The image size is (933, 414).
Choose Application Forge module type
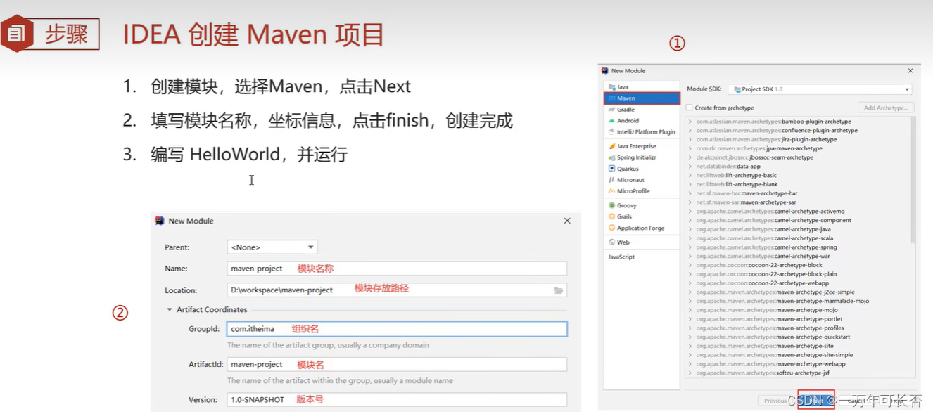coord(641,228)
